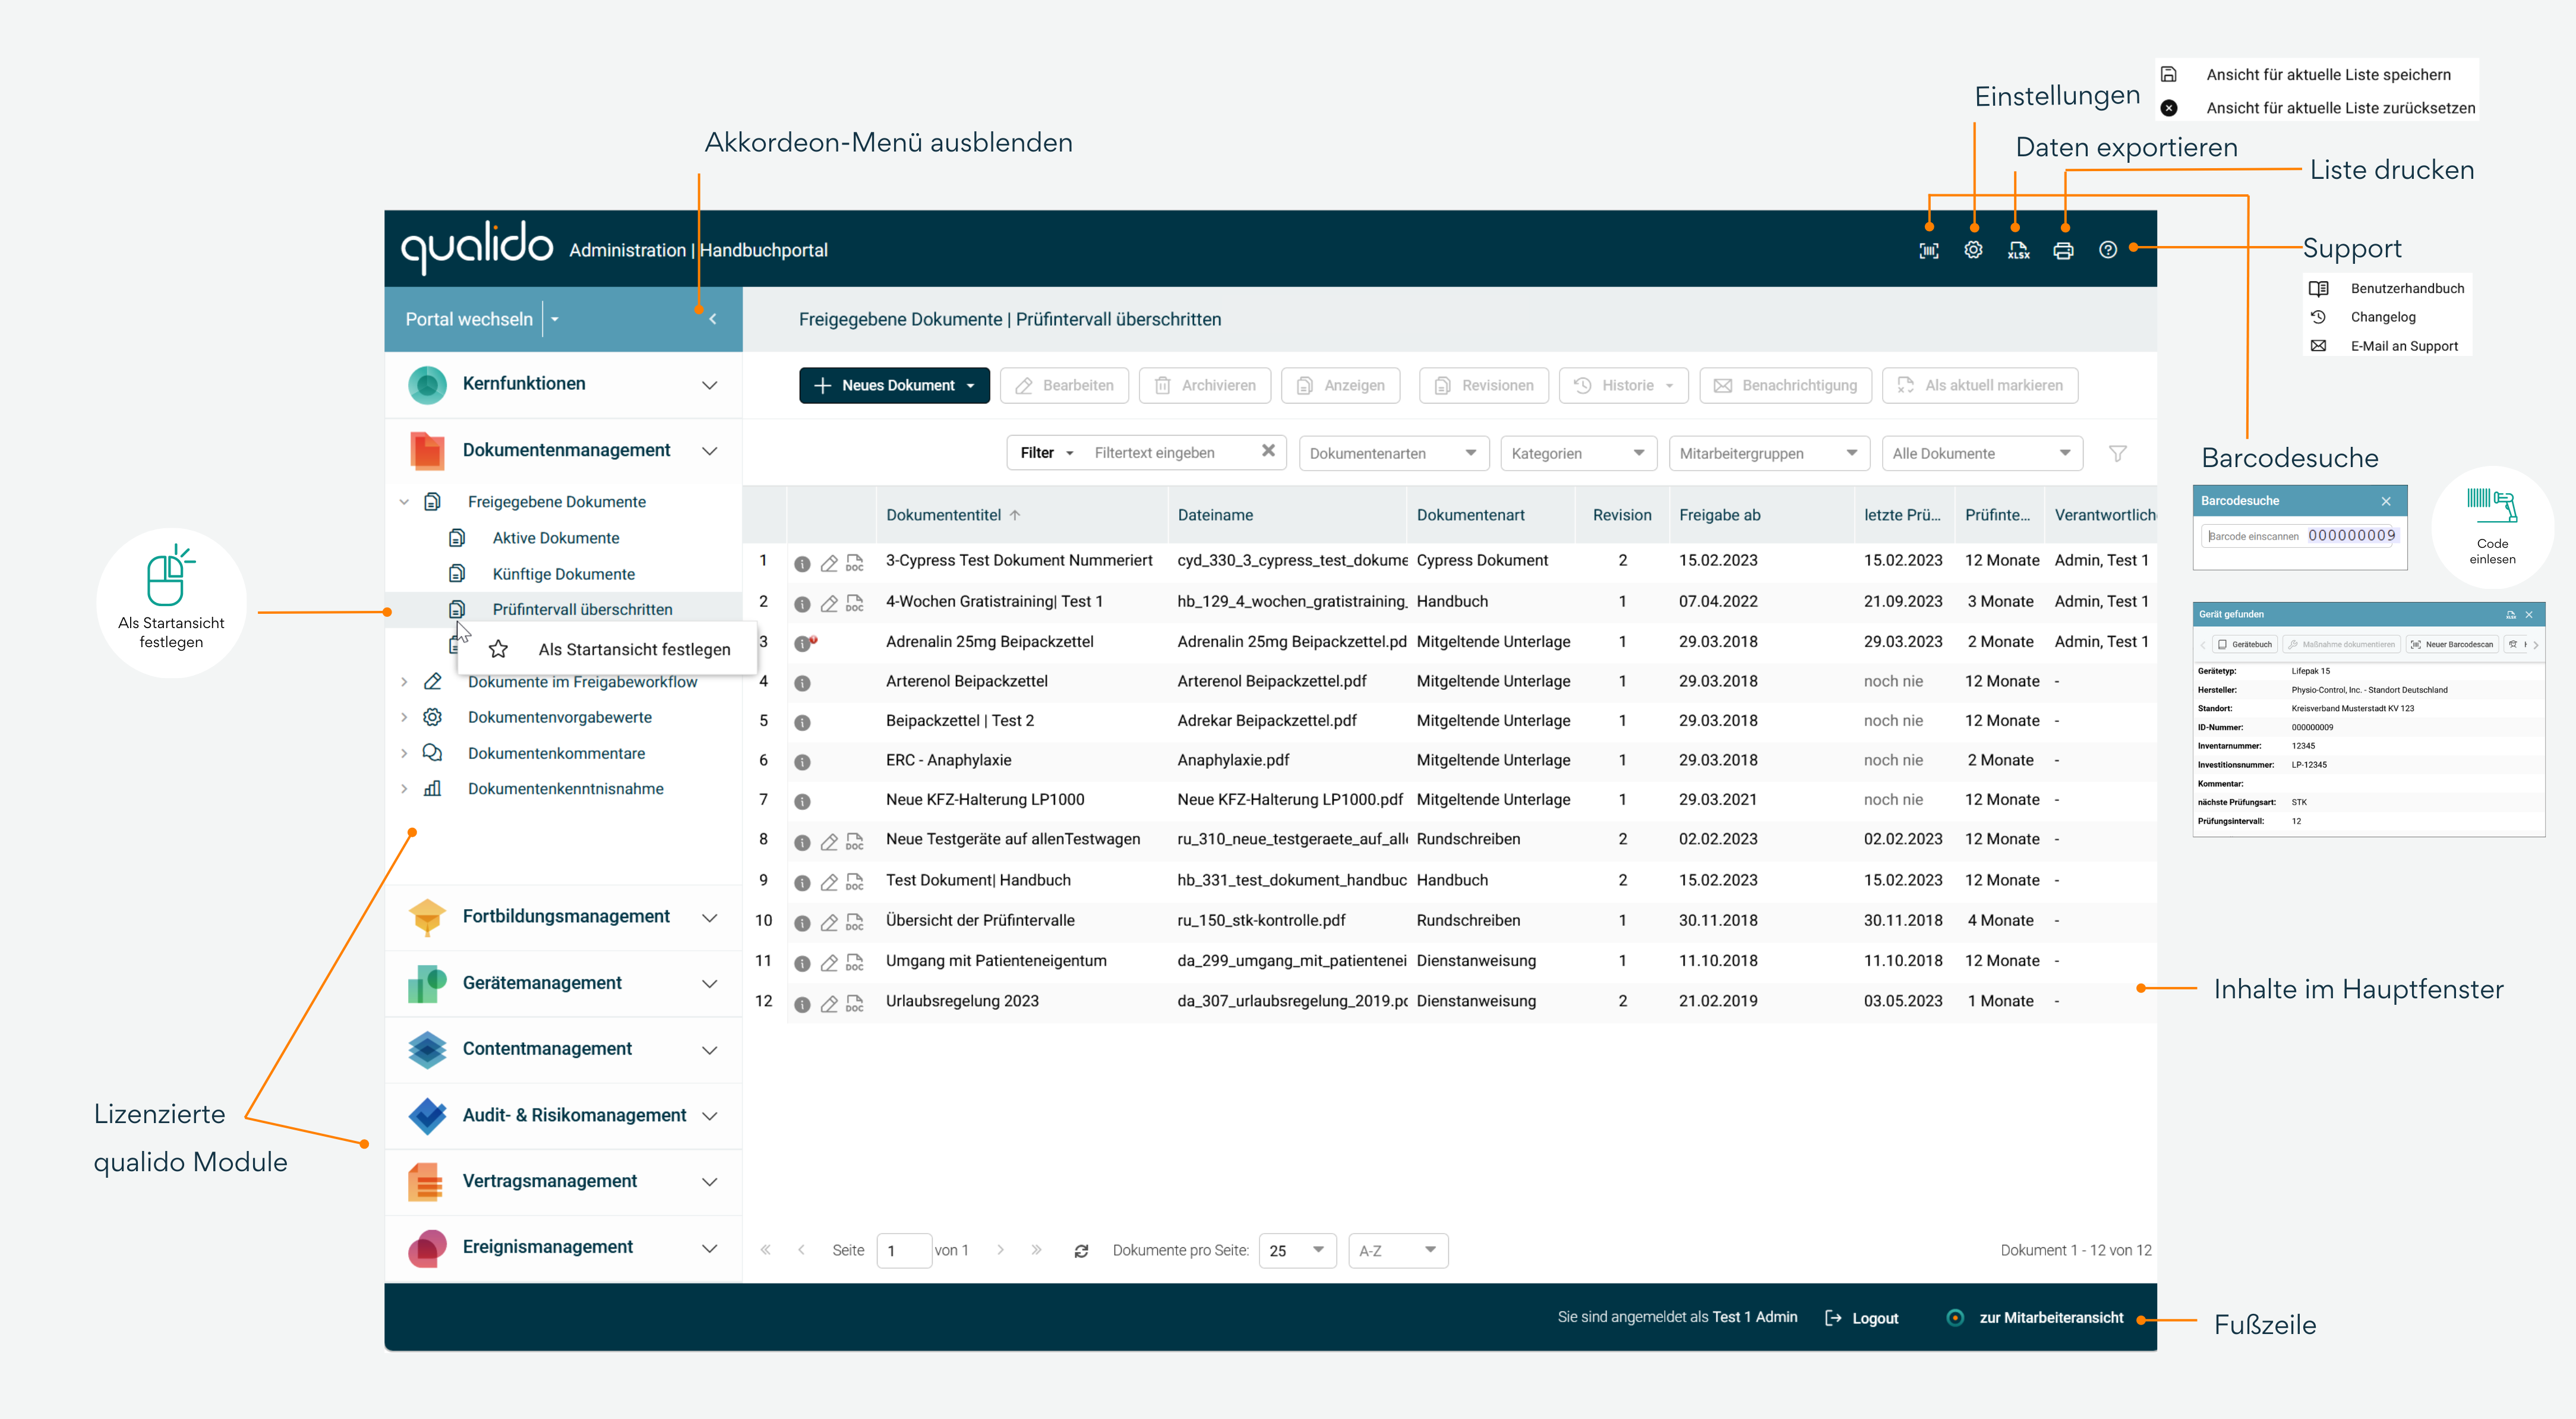Click the Code einlesen scanner icon
This screenshot has height=1419, width=2576.
tap(2492, 506)
